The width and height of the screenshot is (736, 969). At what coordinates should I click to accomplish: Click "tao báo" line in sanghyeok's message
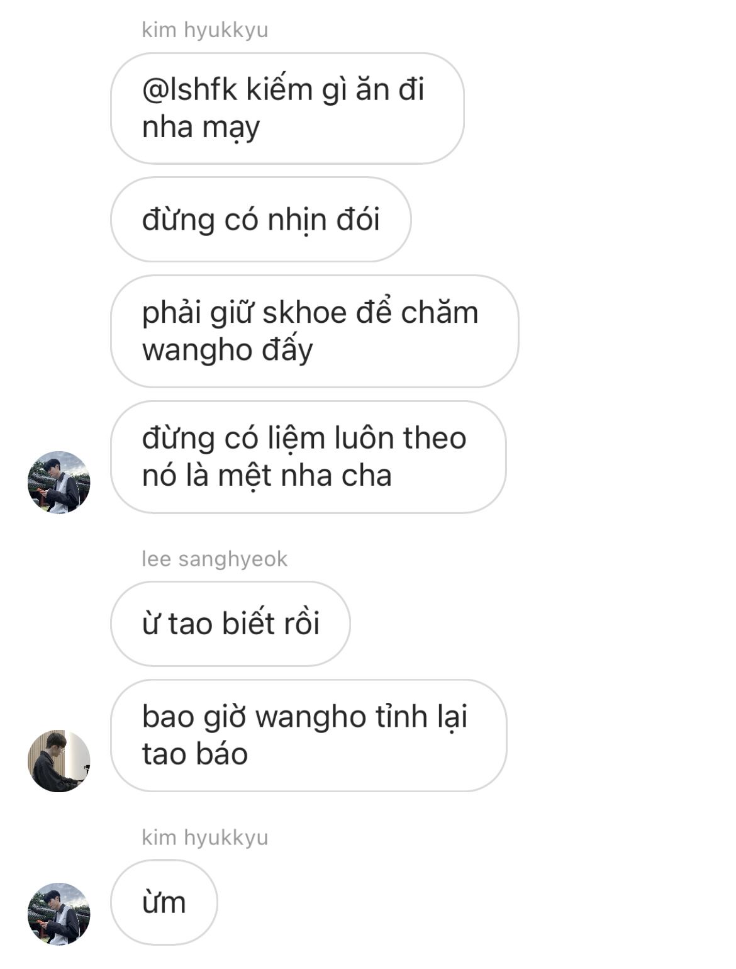click(x=195, y=754)
